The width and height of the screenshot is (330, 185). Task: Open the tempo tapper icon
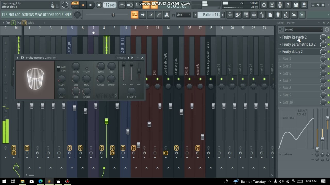pyautogui.click(x=286, y=15)
